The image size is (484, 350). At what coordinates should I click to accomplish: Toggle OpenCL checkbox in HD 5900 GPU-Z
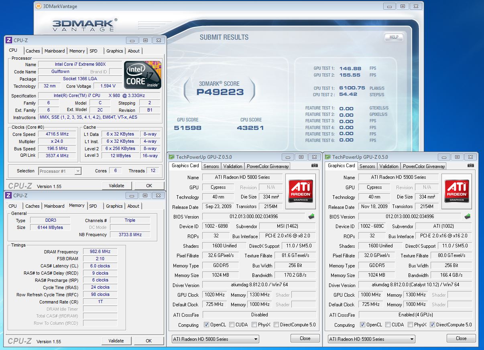click(x=362, y=324)
